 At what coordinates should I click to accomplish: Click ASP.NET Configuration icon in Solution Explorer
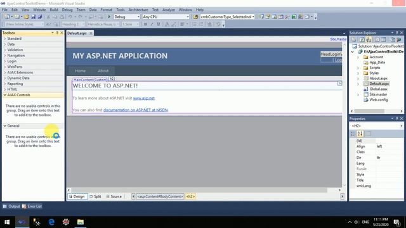pyautogui.click(x=399, y=39)
